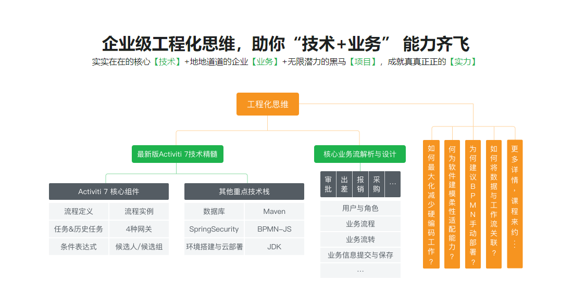Click the Maven technology cell
The width and height of the screenshot is (573, 306).
click(x=274, y=211)
